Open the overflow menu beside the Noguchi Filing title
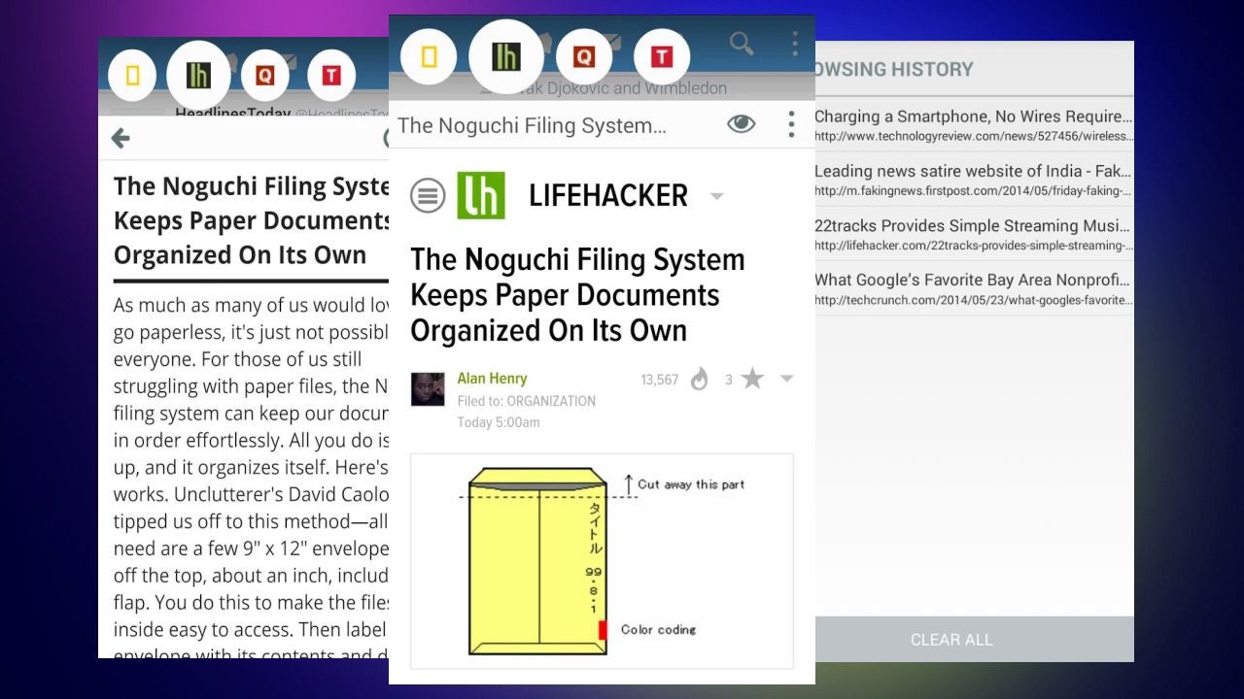Image resolution: width=1244 pixels, height=699 pixels. (791, 123)
